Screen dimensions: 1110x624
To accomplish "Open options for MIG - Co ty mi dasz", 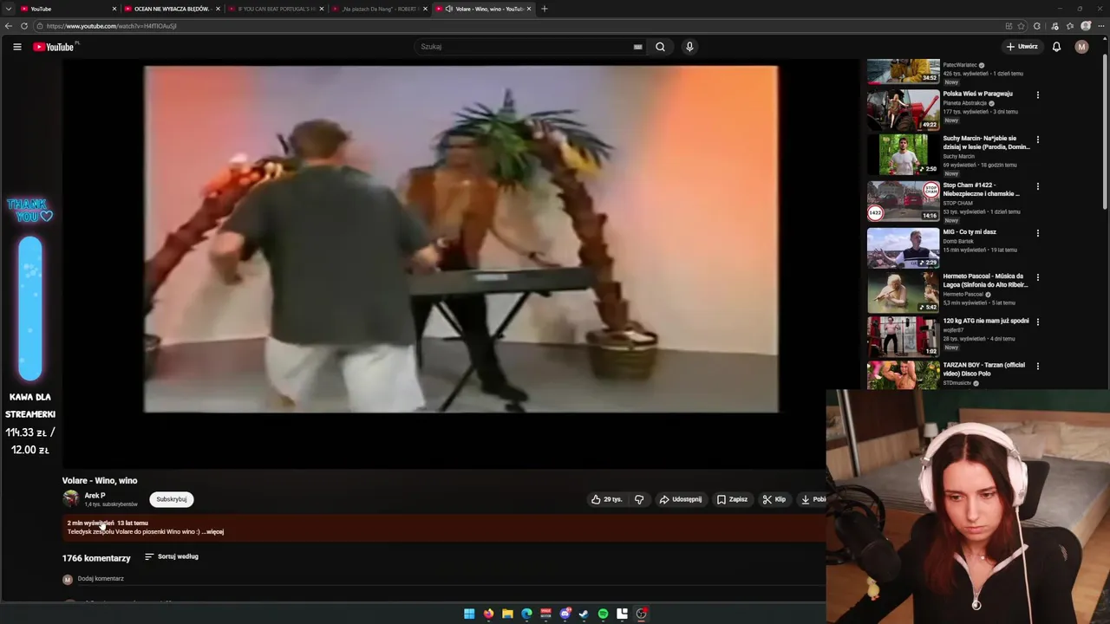I will [x=1038, y=233].
